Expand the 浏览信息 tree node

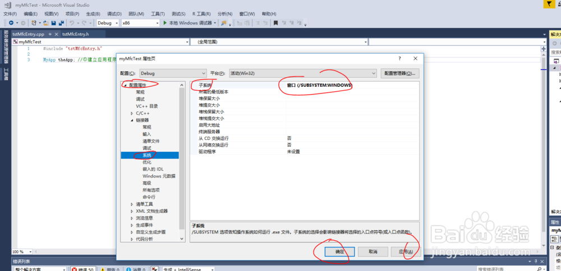pyautogui.click(x=132, y=218)
